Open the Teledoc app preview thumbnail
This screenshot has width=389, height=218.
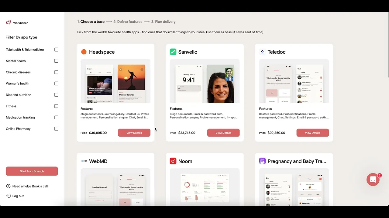click(x=294, y=81)
